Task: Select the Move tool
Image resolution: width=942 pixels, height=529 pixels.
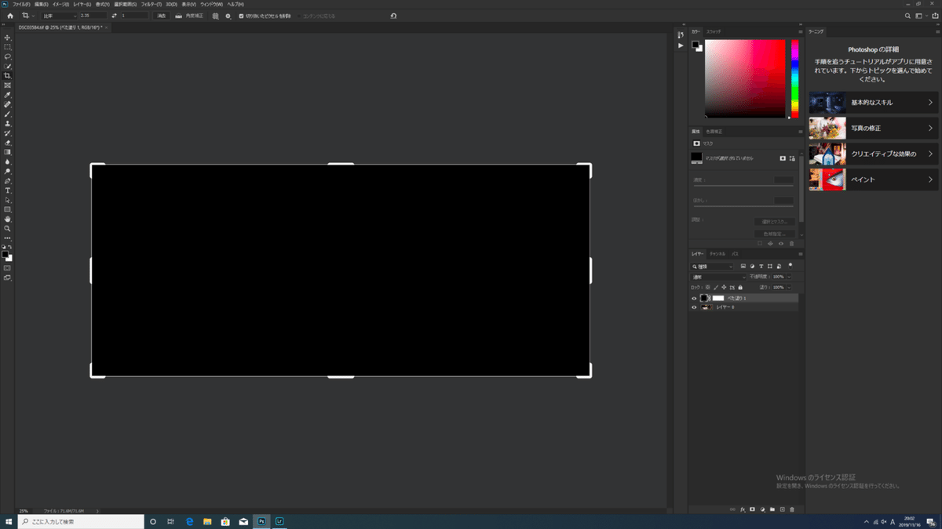Action: [x=8, y=38]
